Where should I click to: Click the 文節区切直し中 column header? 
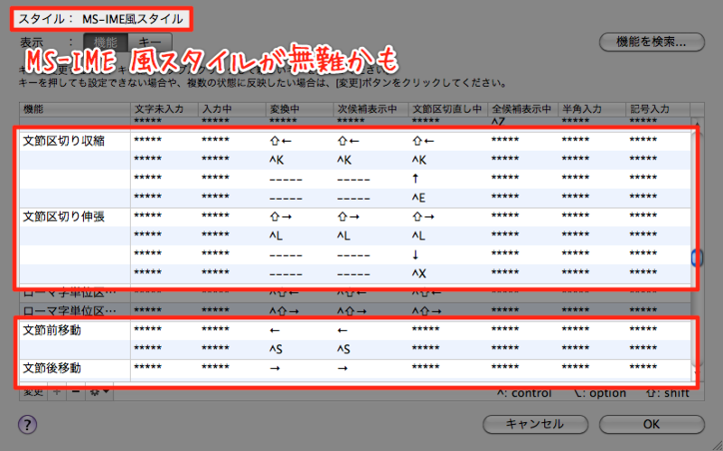pyautogui.click(x=447, y=109)
